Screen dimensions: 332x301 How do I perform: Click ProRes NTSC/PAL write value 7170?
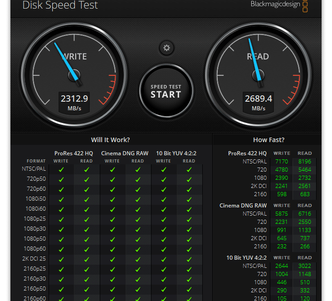(281, 162)
